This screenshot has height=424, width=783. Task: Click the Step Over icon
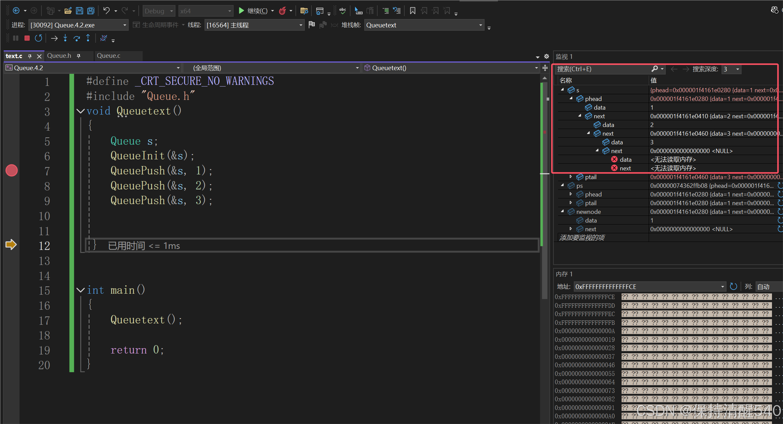pos(77,38)
